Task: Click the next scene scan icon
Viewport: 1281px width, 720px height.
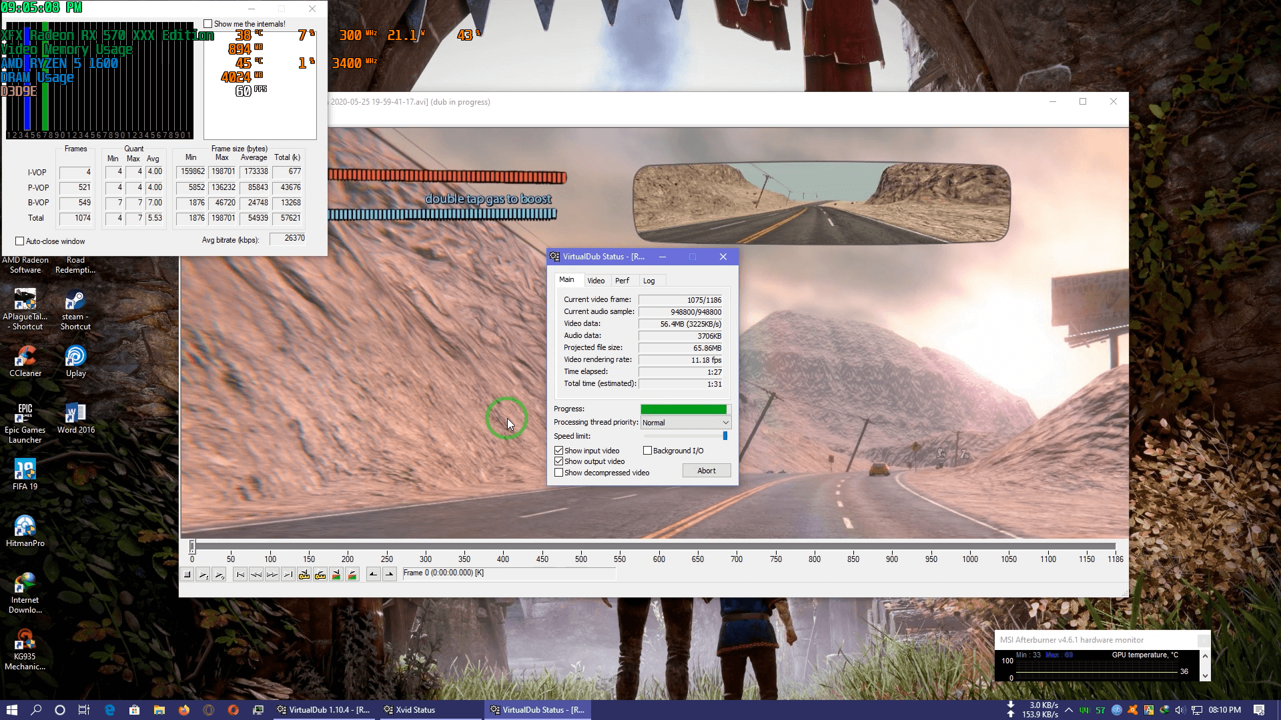Action: pos(352,574)
